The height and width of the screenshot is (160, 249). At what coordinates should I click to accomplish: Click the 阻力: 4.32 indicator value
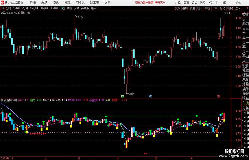pyautogui.click(x=36, y=100)
